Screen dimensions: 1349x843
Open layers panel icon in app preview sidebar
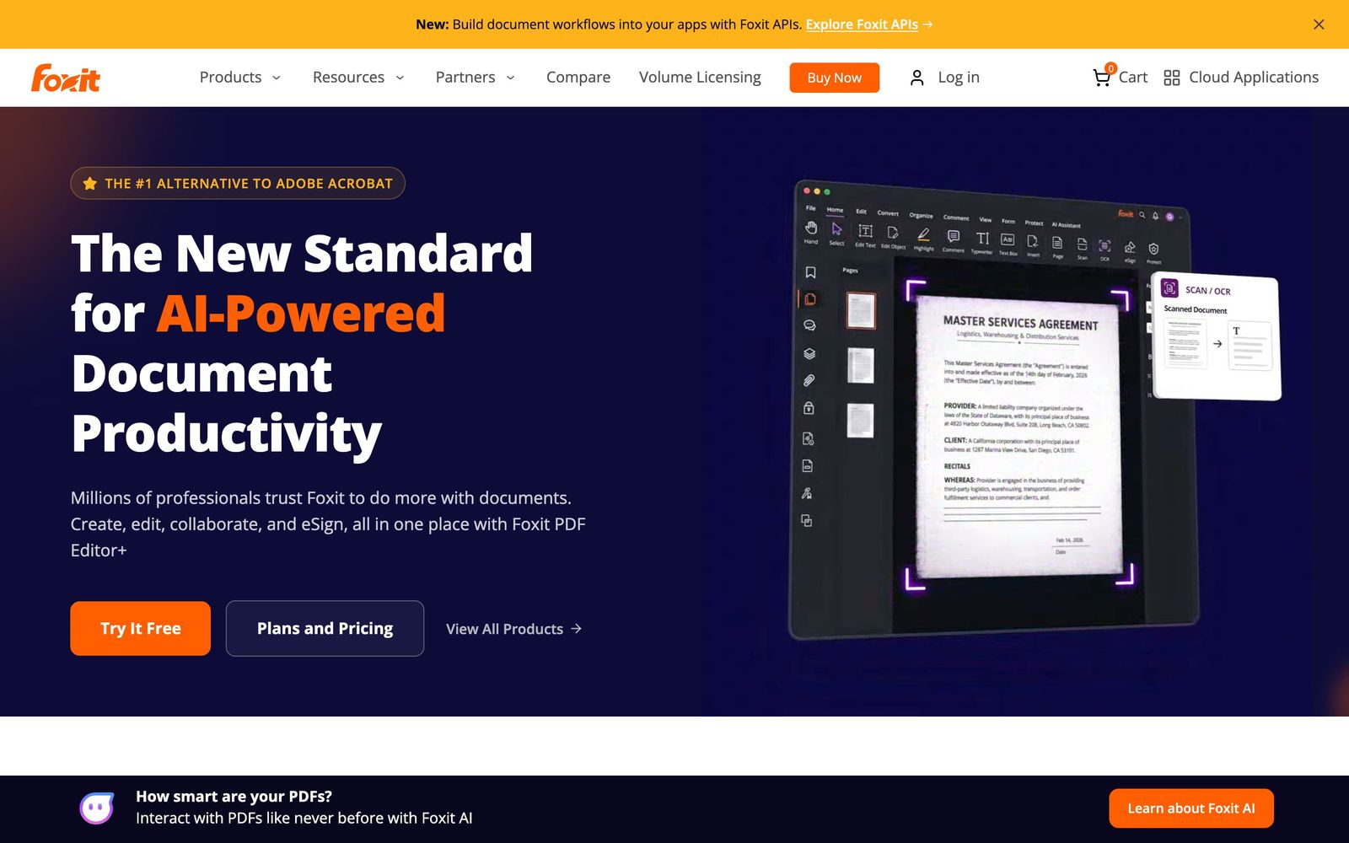[x=809, y=353]
